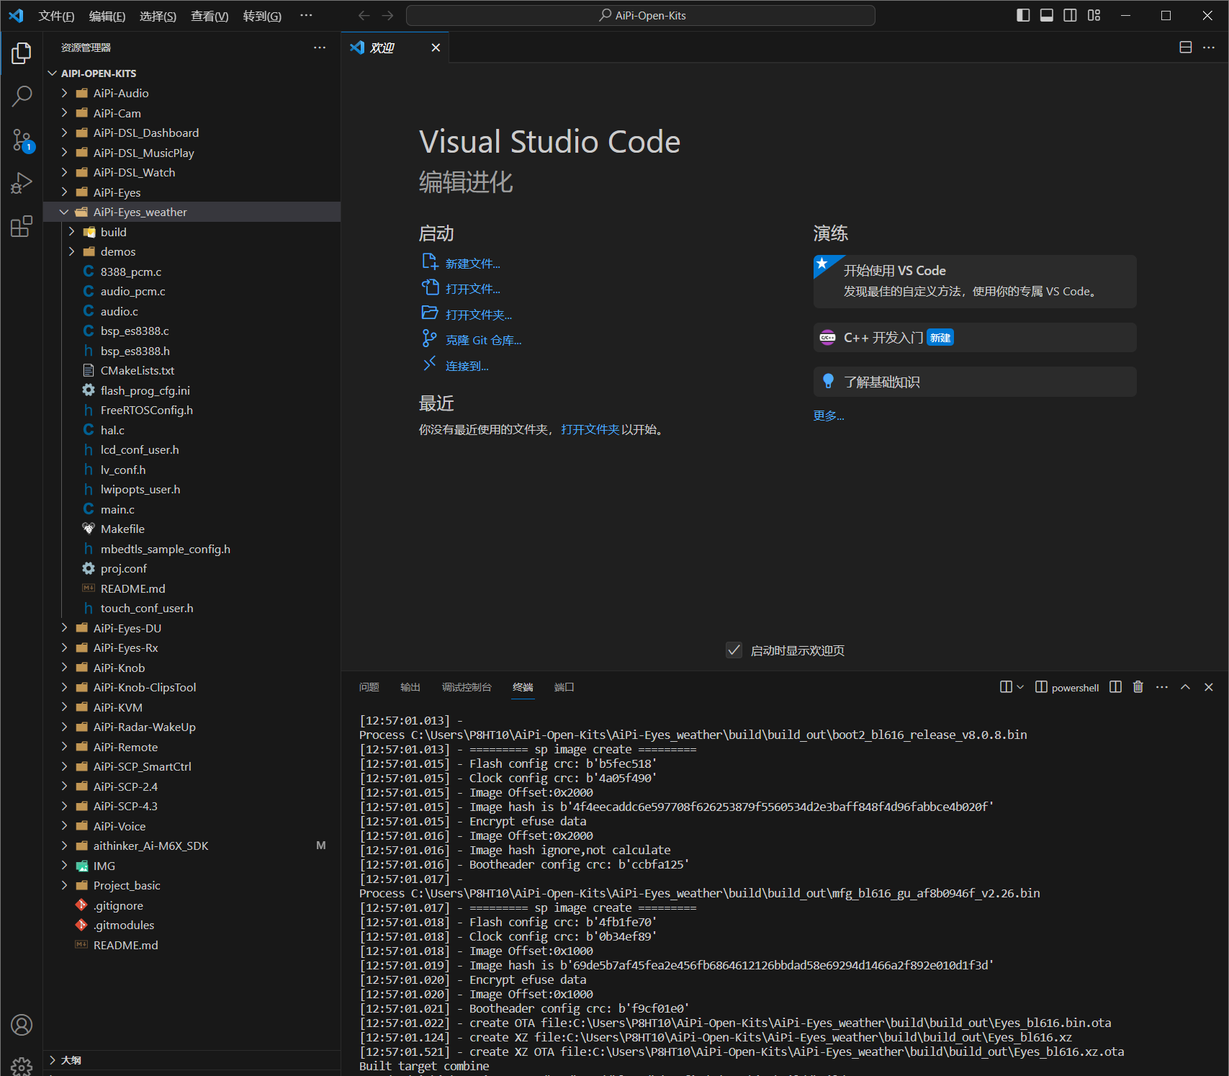Open main.c in the explorer

pyautogui.click(x=192, y=509)
